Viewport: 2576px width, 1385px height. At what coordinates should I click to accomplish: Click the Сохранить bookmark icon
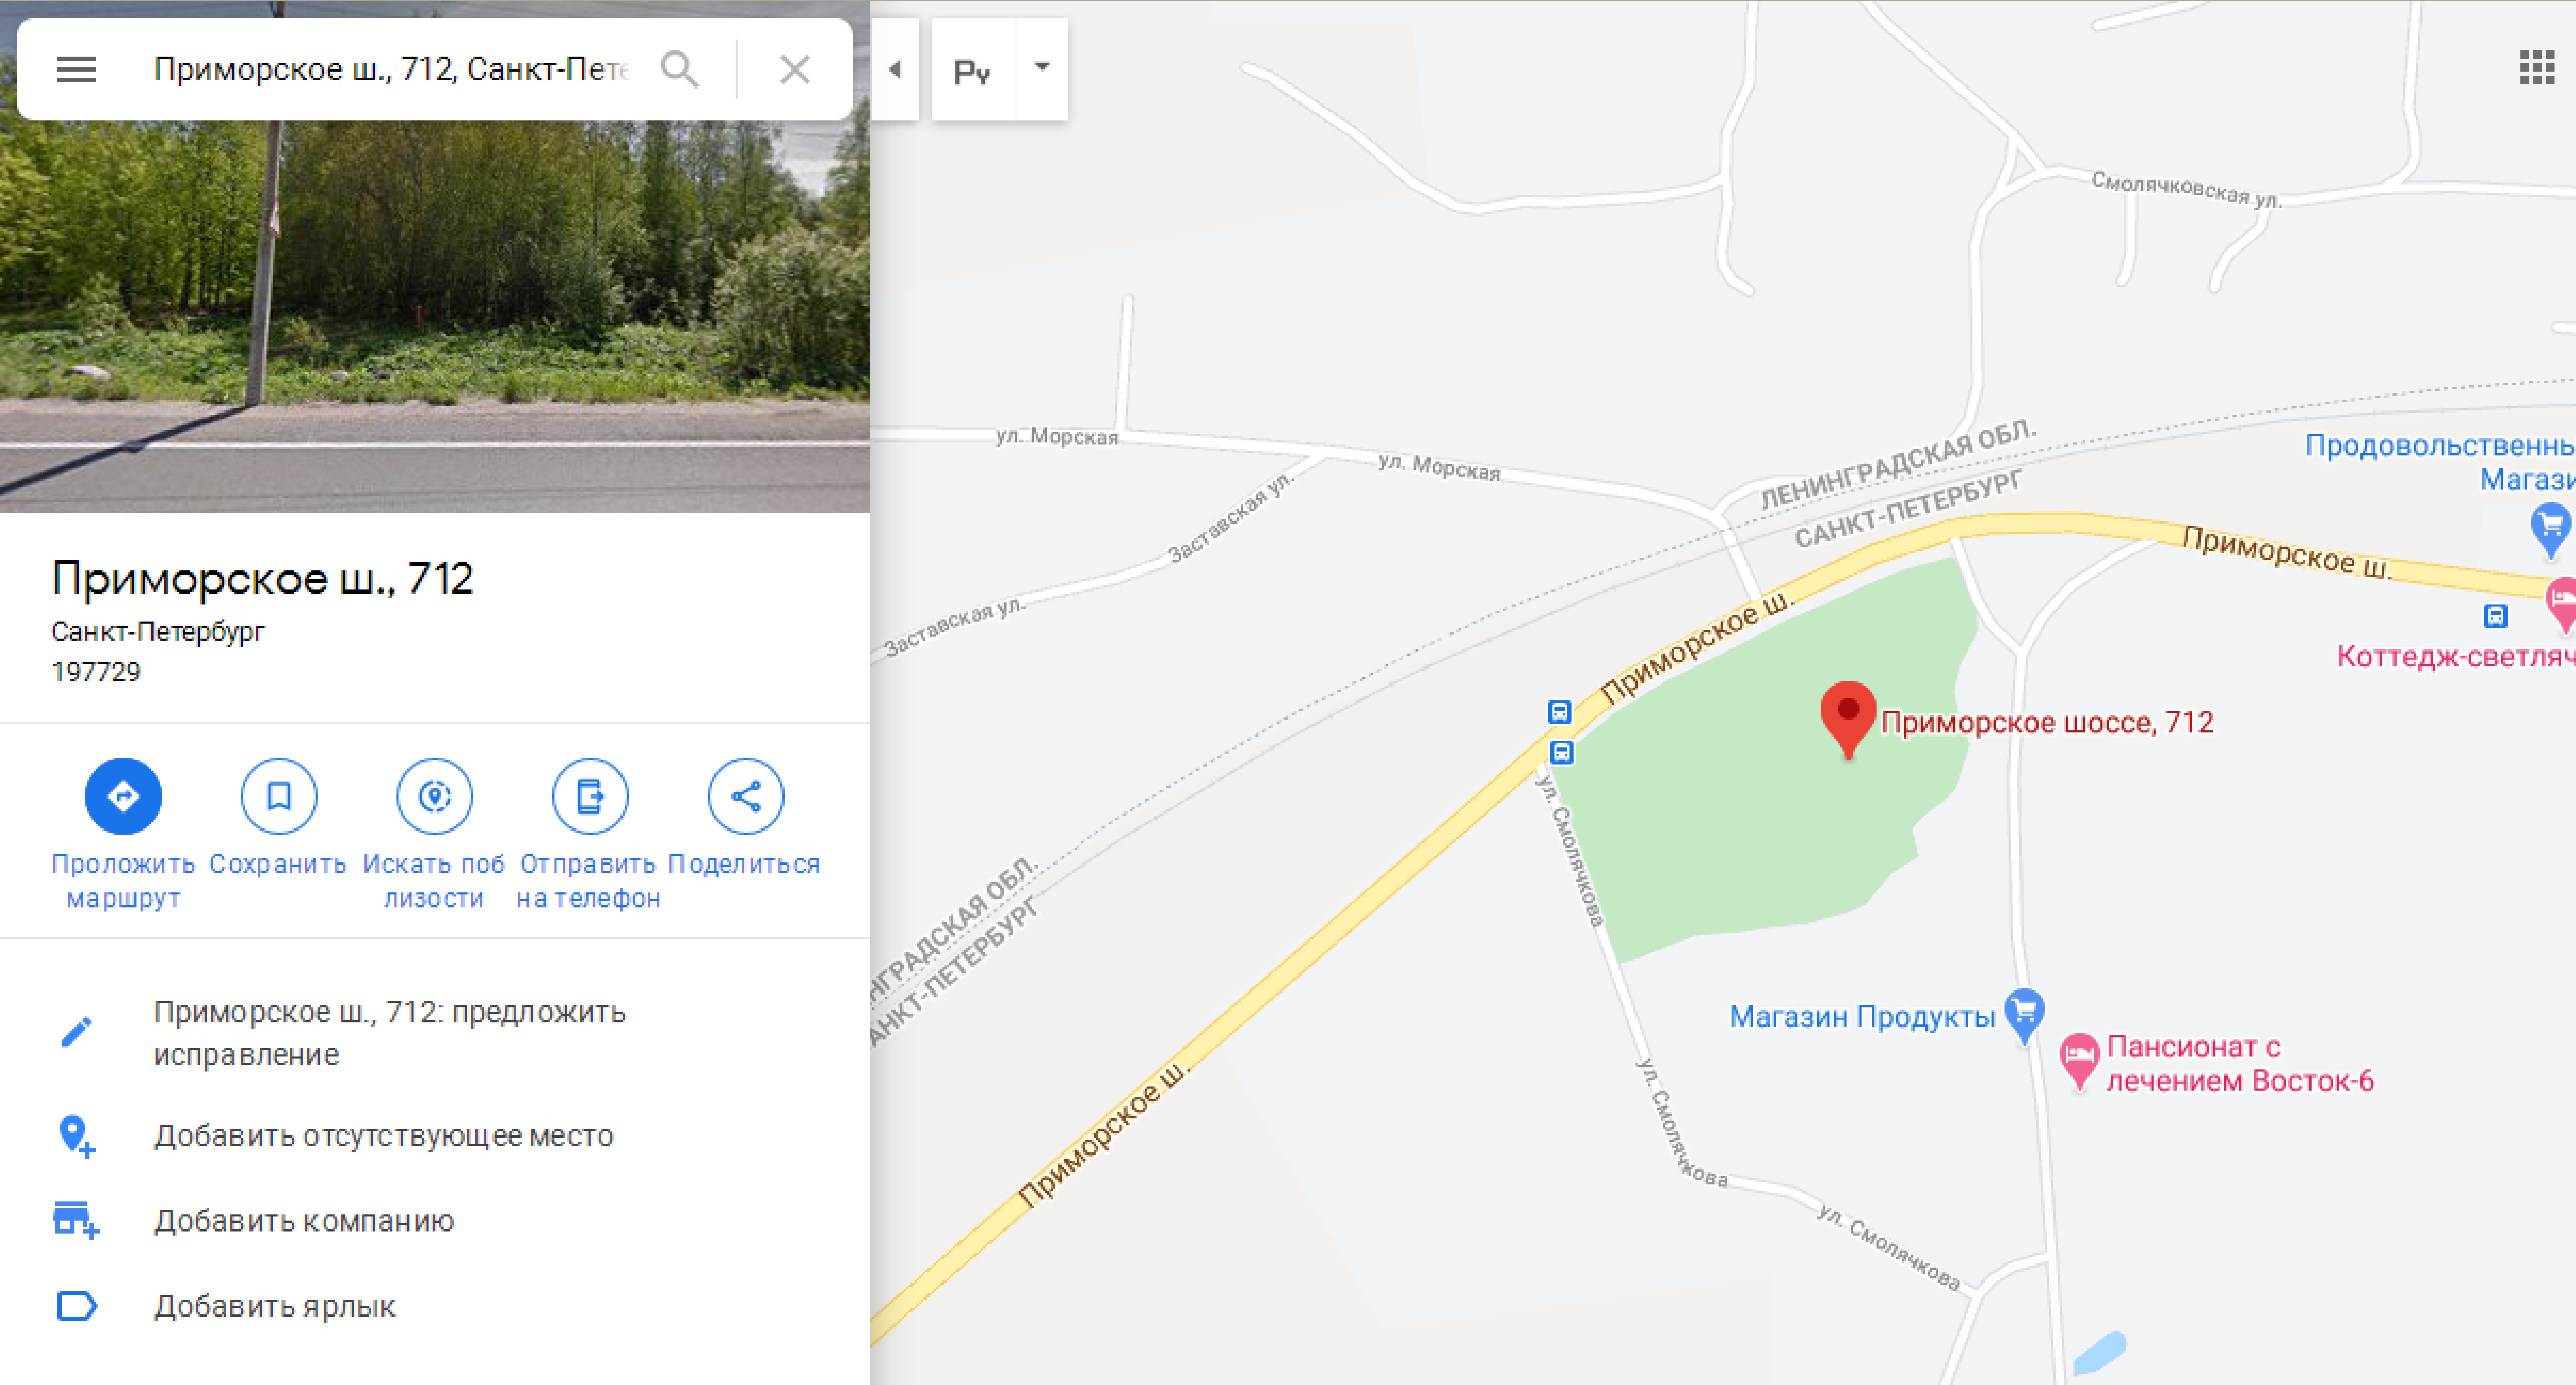pos(279,796)
